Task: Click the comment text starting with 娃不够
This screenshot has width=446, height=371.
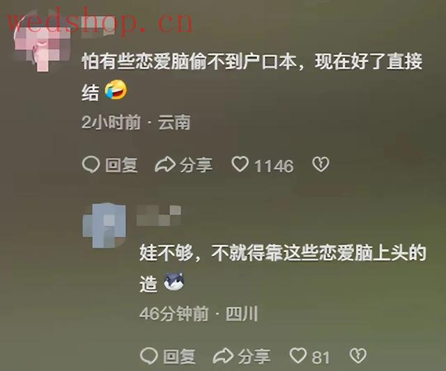Action: tap(283, 267)
